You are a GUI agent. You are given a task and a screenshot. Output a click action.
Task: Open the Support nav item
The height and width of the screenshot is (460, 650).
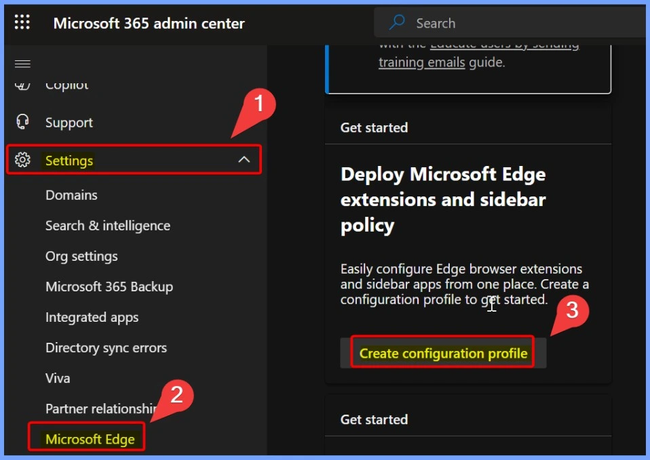tap(69, 123)
